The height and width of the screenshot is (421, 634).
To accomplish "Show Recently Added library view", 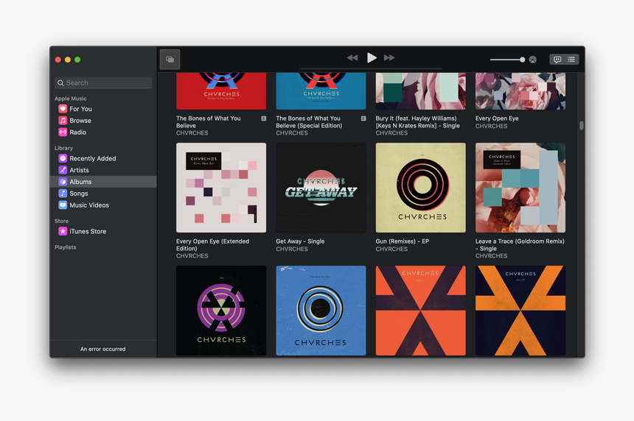I will click(x=103, y=159).
